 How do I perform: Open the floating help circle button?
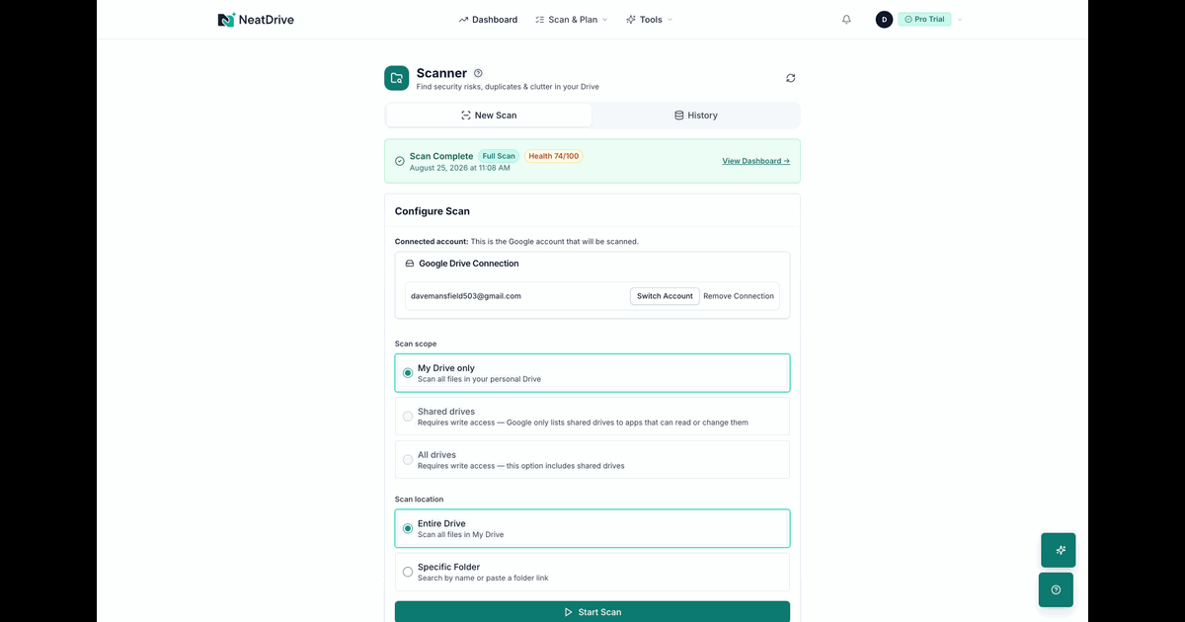(1056, 589)
